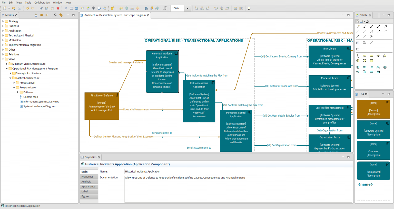The height and width of the screenshot is (209, 394).
Task: Click the red Delete icon in the toolbar
Action: coord(58,8)
